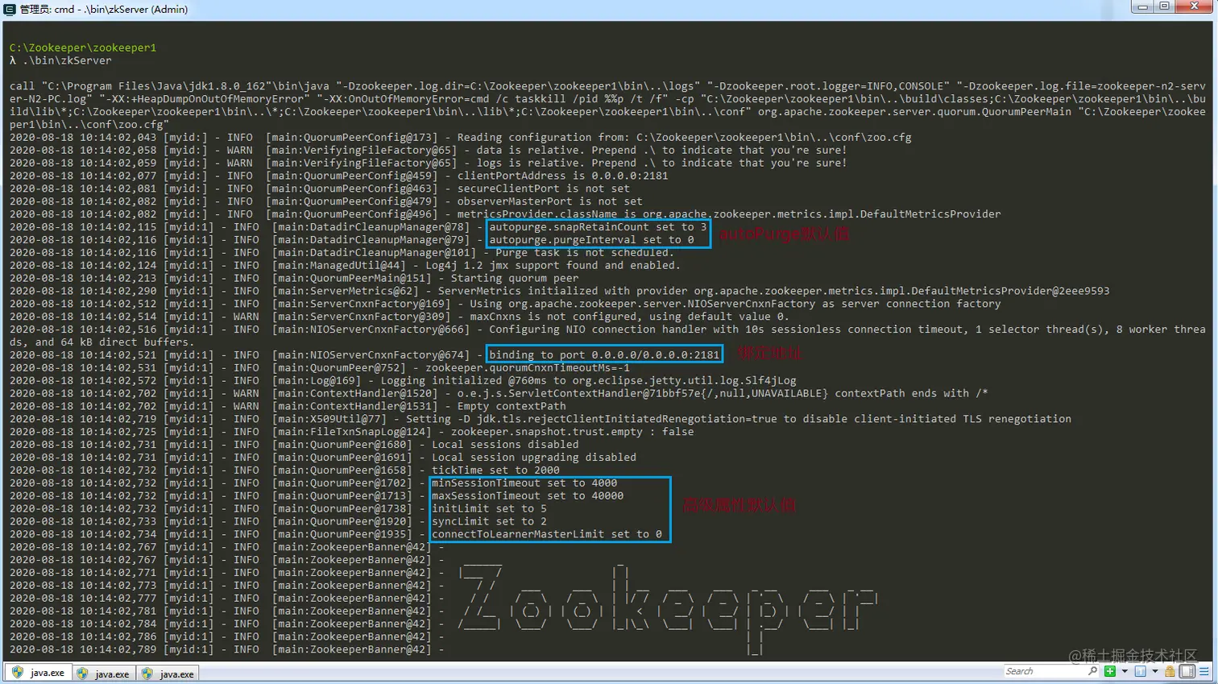Image resolution: width=1218 pixels, height=684 pixels.
Task: Click 'zookeeper.quorumCnxnTimeoutMs=-1' text
Action: tap(528, 367)
